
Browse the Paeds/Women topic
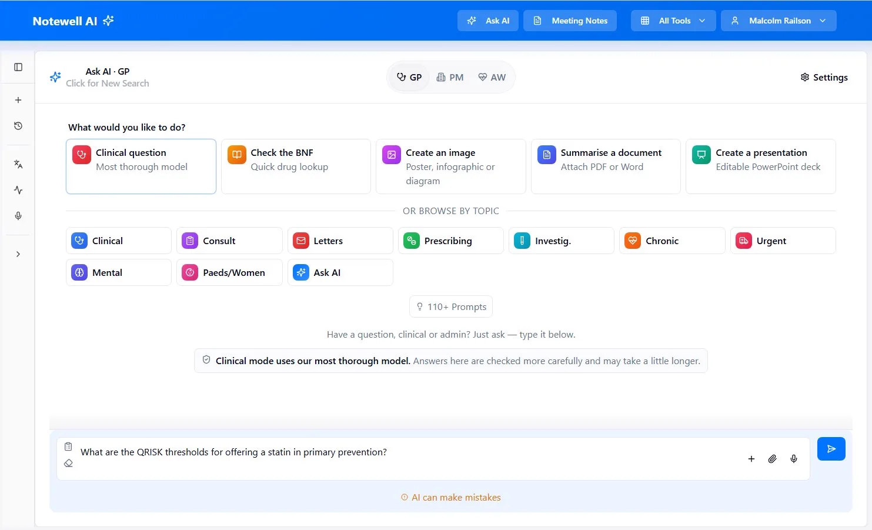pos(229,272)
